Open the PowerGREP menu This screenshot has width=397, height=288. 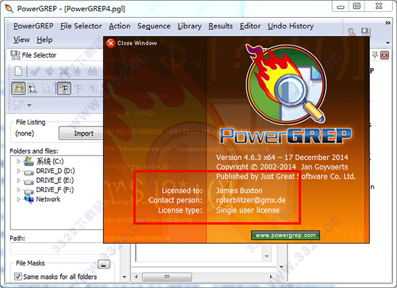click(x=34, y=26)
